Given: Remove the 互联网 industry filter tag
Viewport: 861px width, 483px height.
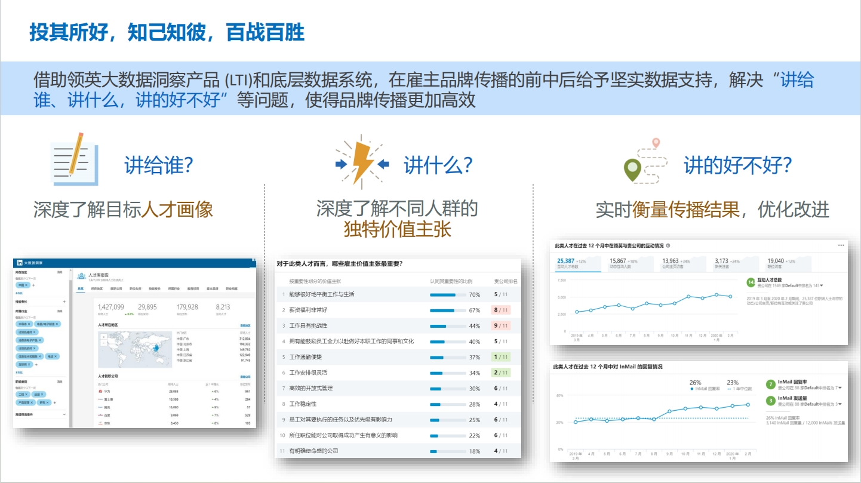Looking at the screenshot, I should [x=31, y=364].
